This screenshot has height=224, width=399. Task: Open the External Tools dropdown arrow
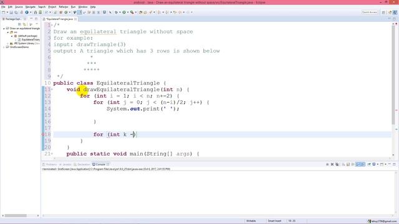click(x=136, y=12)
